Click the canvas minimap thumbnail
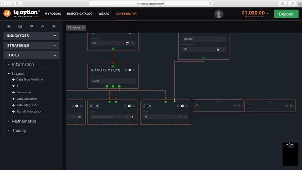This screenshot has height=170, width=302. click(290, 154)
